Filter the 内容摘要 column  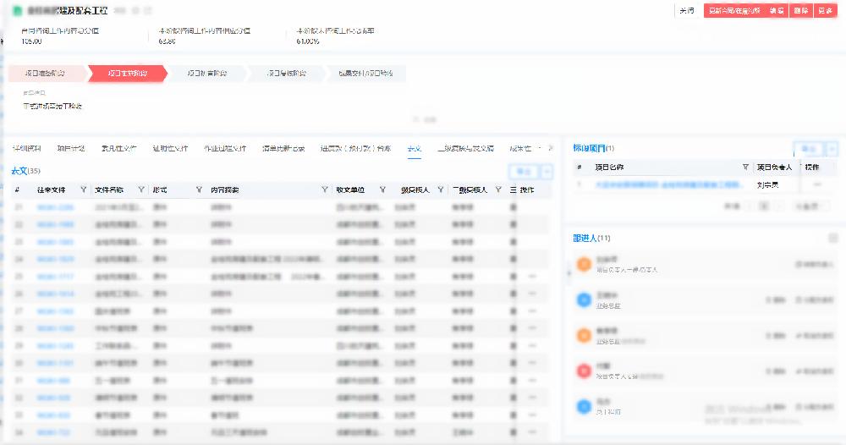tap(324, 190)
